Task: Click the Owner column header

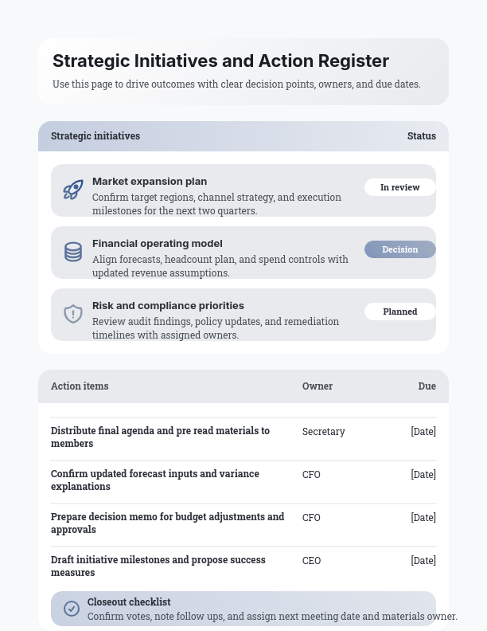Action: point(318,386)
